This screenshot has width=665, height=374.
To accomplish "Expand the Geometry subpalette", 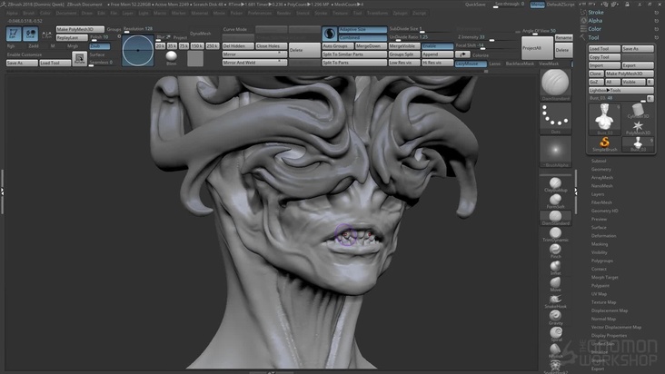I will click(x=601, y=169).
